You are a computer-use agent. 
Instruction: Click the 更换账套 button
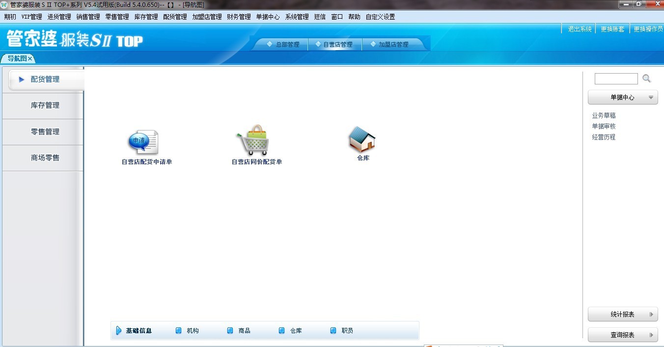[x=612, y=29]
